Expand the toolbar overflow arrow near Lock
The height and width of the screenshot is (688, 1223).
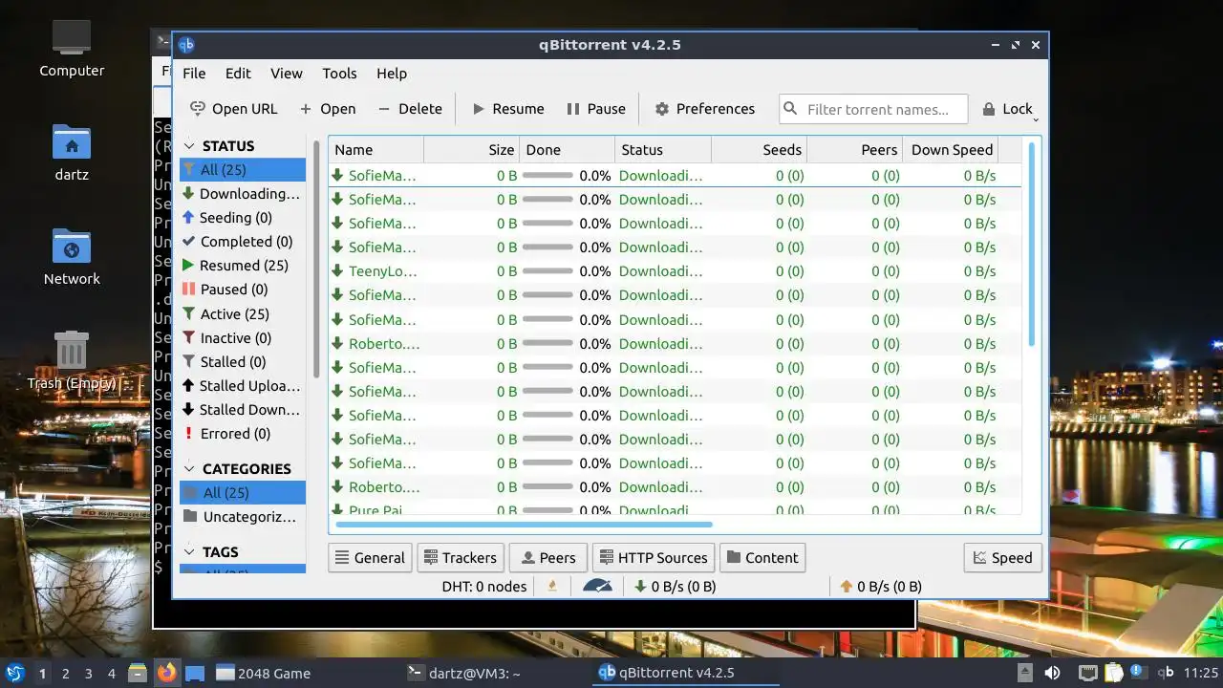[1036, 118]
